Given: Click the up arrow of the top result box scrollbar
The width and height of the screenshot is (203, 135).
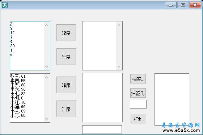Looking at the screenshot, I should [x=119, y=25].
